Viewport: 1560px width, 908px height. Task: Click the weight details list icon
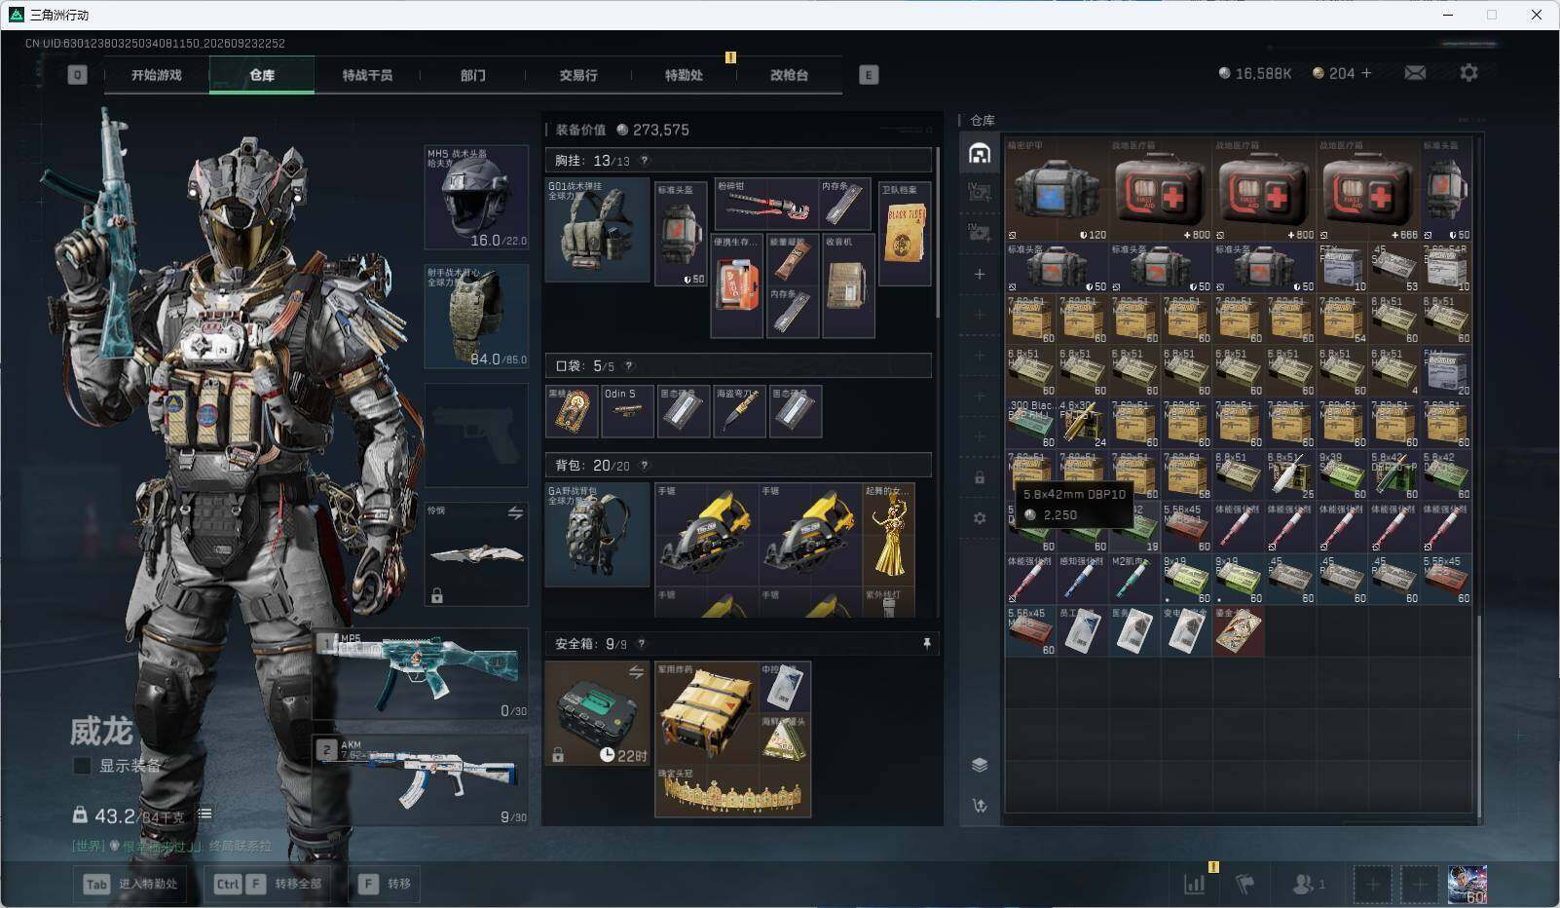[204, 813]
